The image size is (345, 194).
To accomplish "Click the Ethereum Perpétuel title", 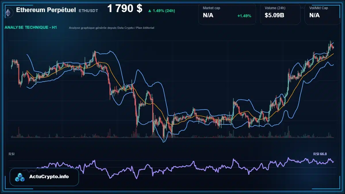I will click(x=46, y=10).
